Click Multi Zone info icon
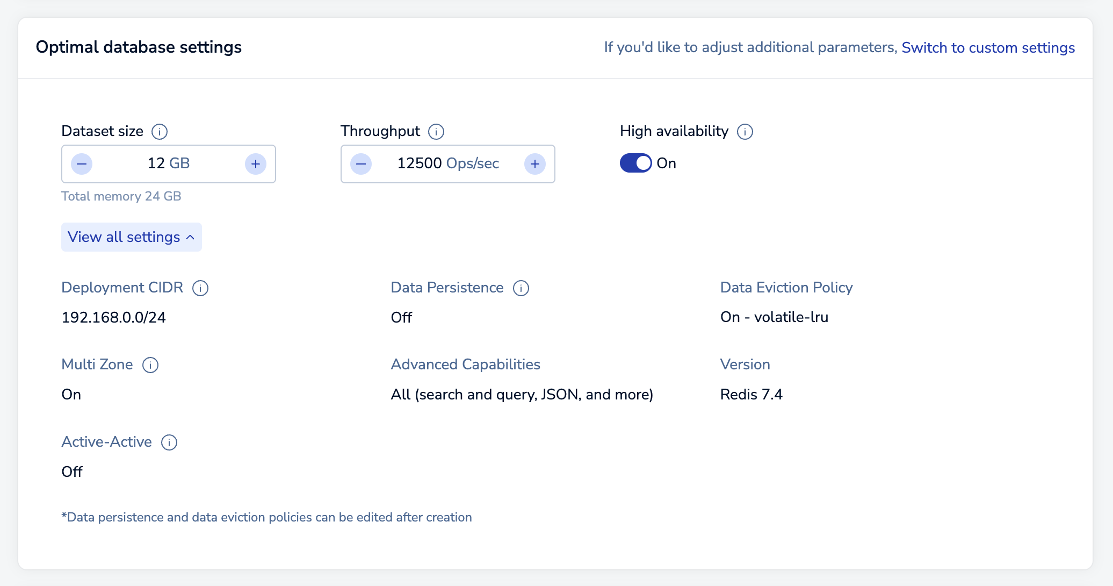The image size is (1113, 586). tap(150, 365)
